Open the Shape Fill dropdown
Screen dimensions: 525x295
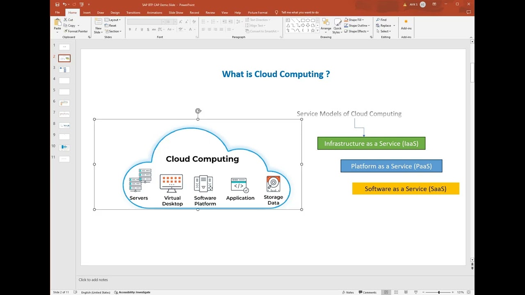tap(354, 20)
